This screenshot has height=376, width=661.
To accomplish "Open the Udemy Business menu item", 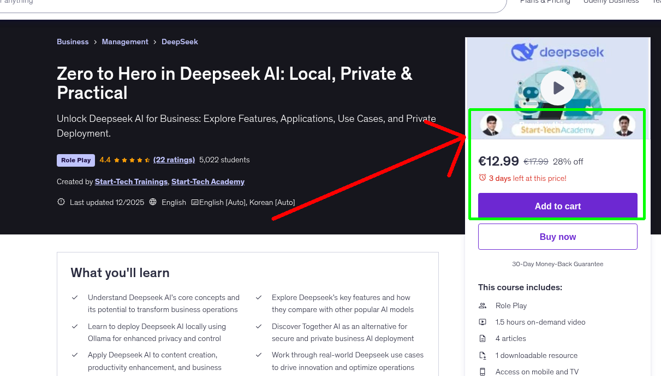I will 611,2.
